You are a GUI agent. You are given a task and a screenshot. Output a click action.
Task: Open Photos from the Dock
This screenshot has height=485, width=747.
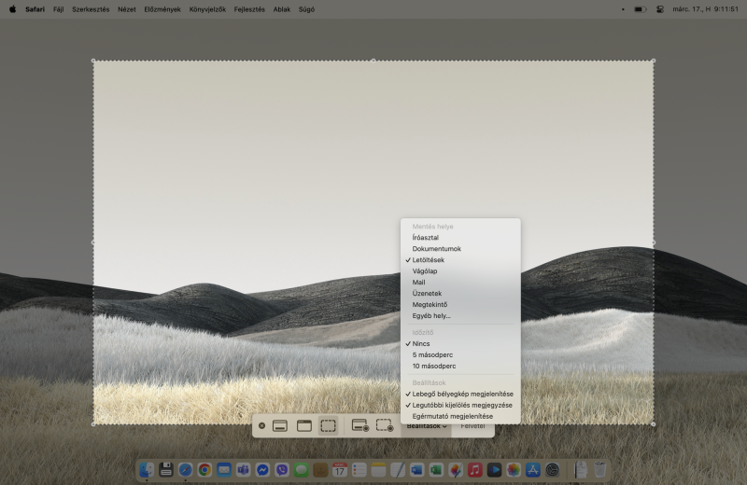514,470
